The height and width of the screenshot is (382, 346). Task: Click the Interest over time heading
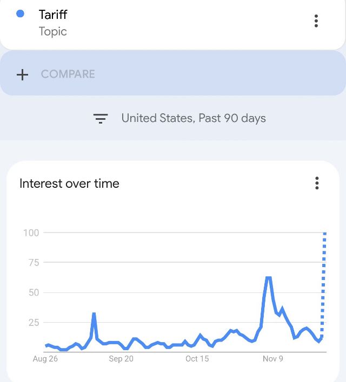click(69, 183)
